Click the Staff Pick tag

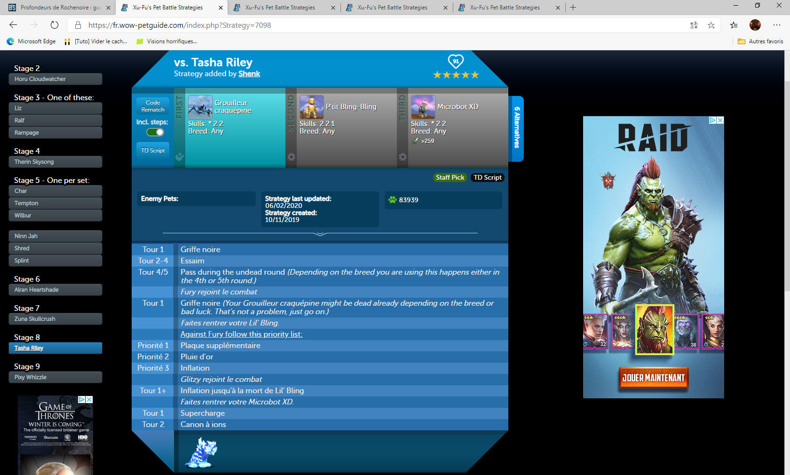(x=450, y=177)
